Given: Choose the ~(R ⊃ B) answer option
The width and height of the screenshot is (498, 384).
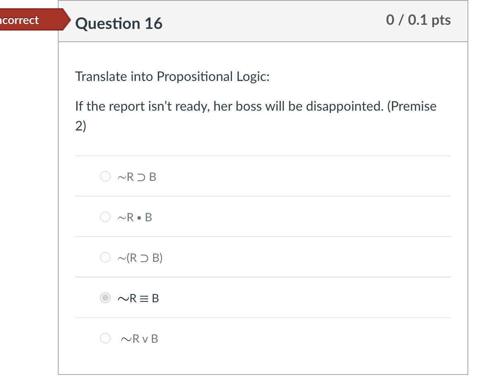Looking at the screenshot, I should tap(105, 257).
